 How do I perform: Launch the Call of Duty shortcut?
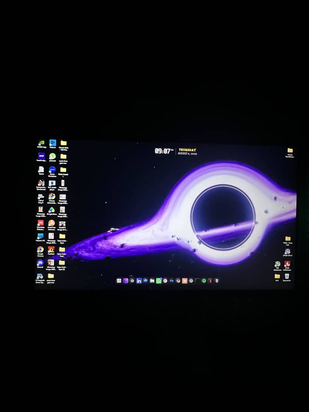pyautogui.click(x=41, y=198)
